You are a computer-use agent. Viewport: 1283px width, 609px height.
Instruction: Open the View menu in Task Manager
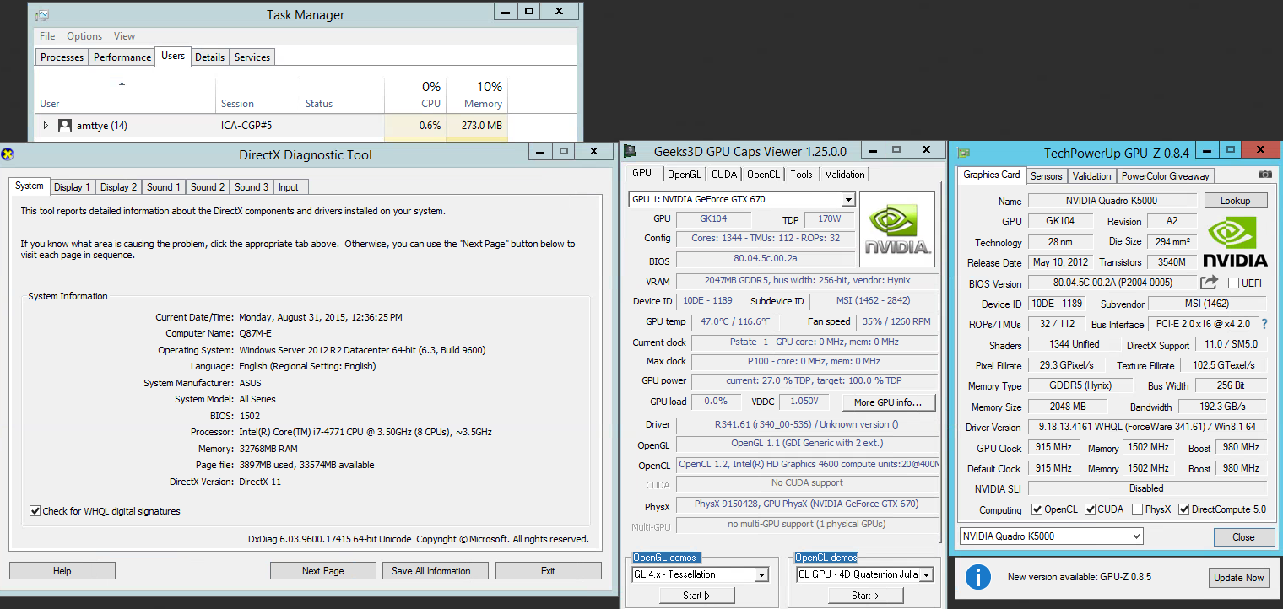pos(125,36)
